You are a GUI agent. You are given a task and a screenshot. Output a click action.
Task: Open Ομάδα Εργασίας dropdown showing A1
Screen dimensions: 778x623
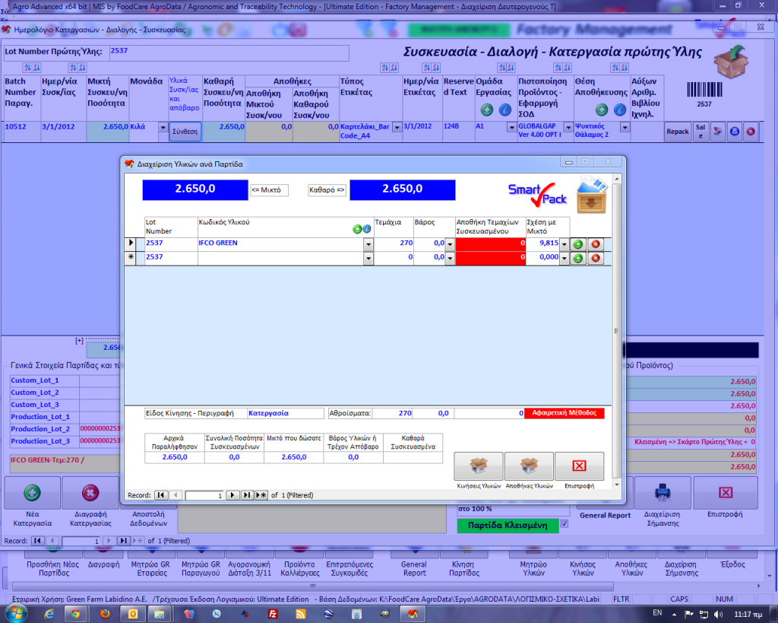coord(511,128)
